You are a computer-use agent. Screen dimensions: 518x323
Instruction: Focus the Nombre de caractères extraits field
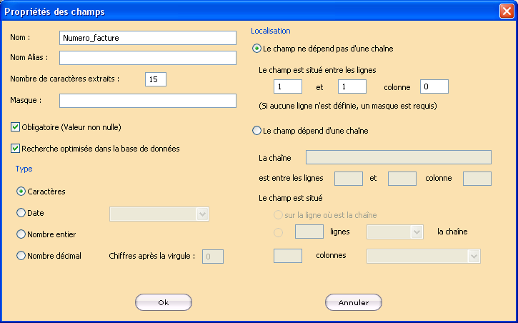point(155,79)
